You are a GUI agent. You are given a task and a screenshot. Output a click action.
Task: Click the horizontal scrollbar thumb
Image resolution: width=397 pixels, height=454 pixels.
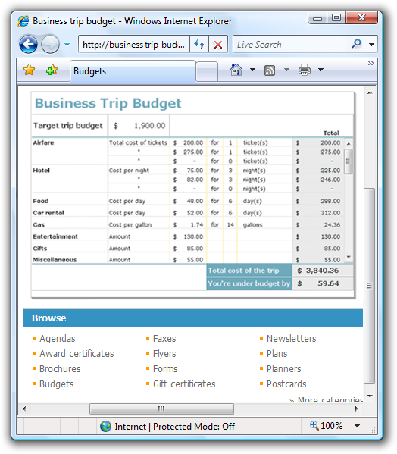pos(161,409)
